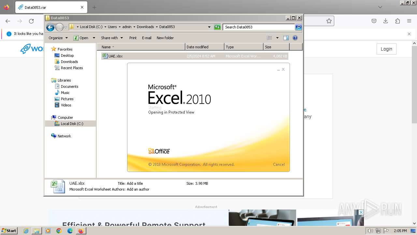Select the UAE.xlsx file in the list

tap(194, 56)
